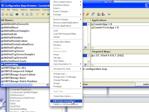Click the camera snapshot toolbar icon
The height and width of the screenshot is (112, 149).
pos(17,14)
